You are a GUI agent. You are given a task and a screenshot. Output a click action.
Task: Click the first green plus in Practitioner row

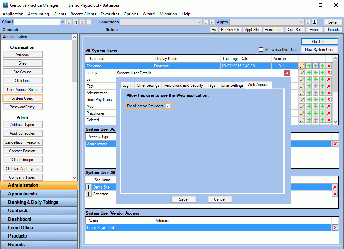309,113
